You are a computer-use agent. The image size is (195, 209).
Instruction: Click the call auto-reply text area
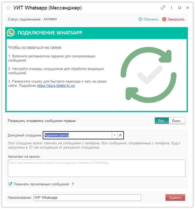click(97, 168)
